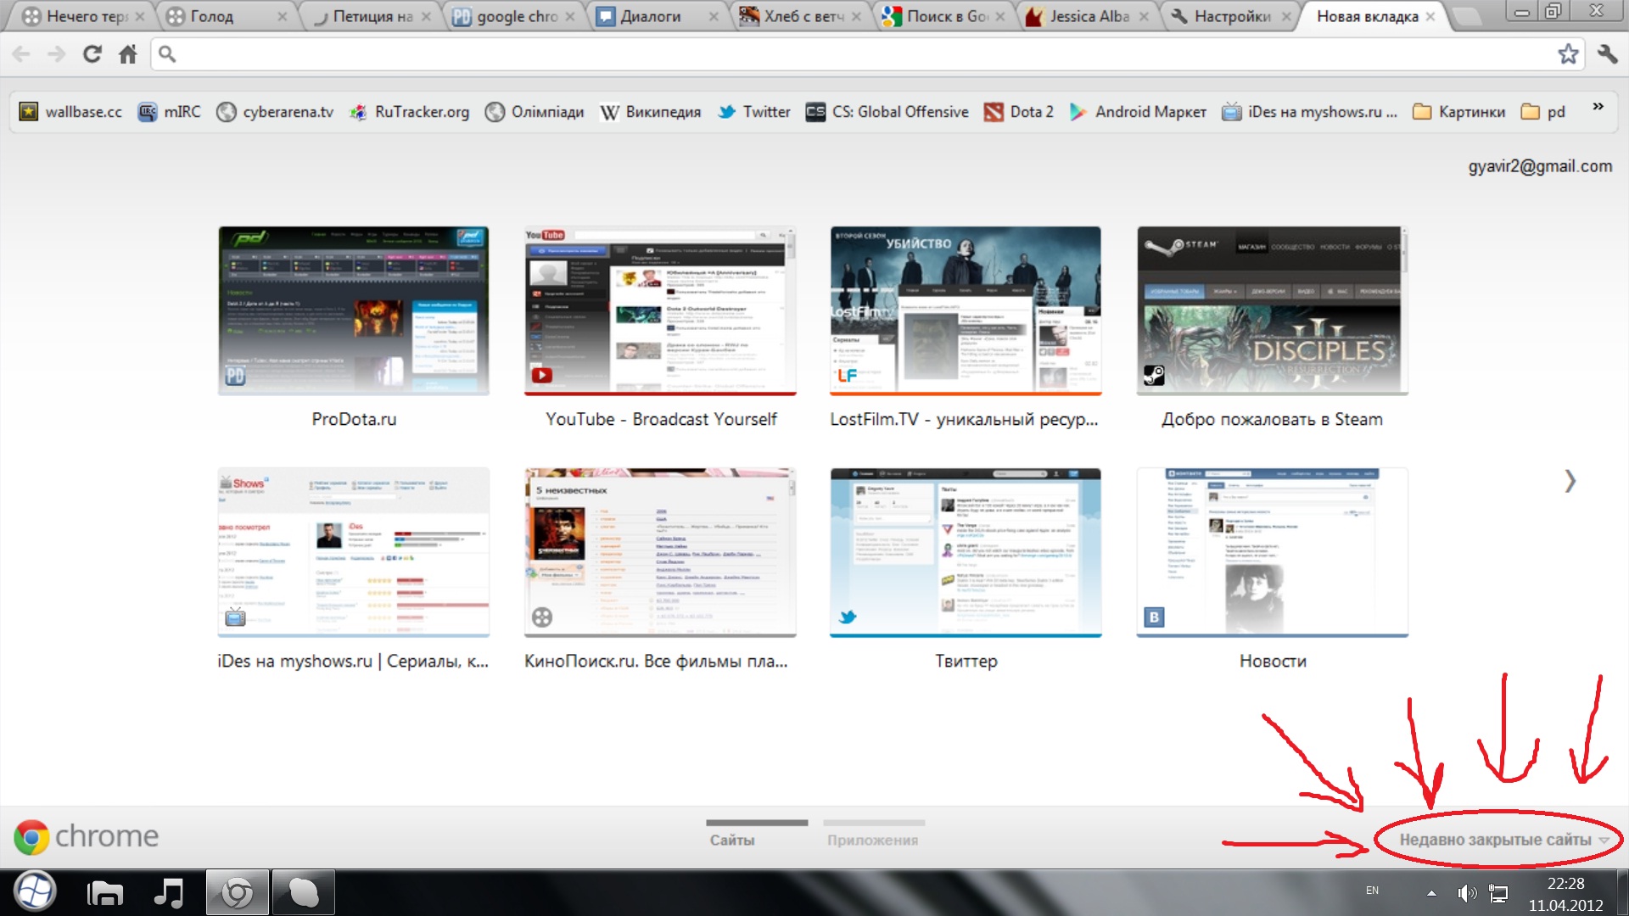Screen dimensions: 1629x916
Task: Open the Chrome wrench menu
Action: point(1607,54)
